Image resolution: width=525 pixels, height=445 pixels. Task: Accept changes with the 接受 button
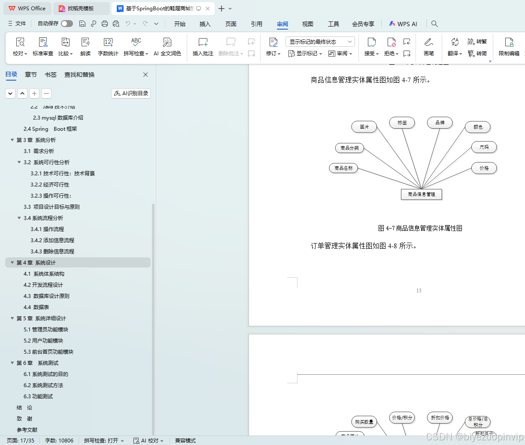(370, 46)
